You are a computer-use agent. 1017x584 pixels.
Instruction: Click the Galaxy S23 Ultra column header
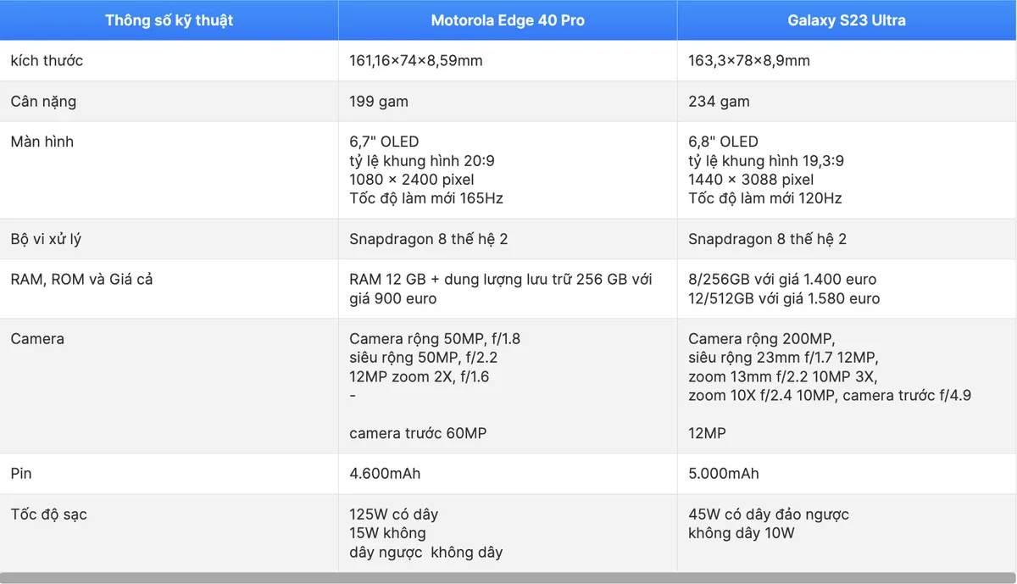point(847,20)
